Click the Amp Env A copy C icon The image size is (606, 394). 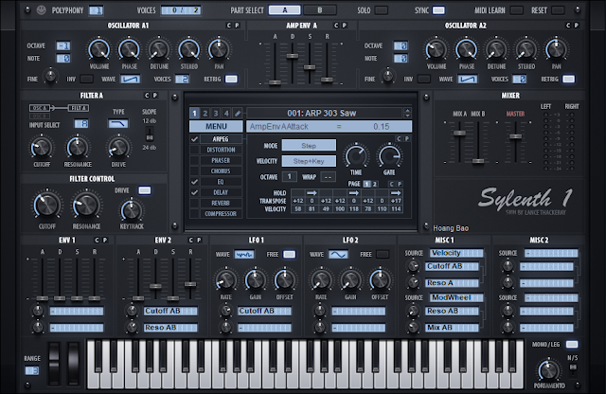[336, 26]
